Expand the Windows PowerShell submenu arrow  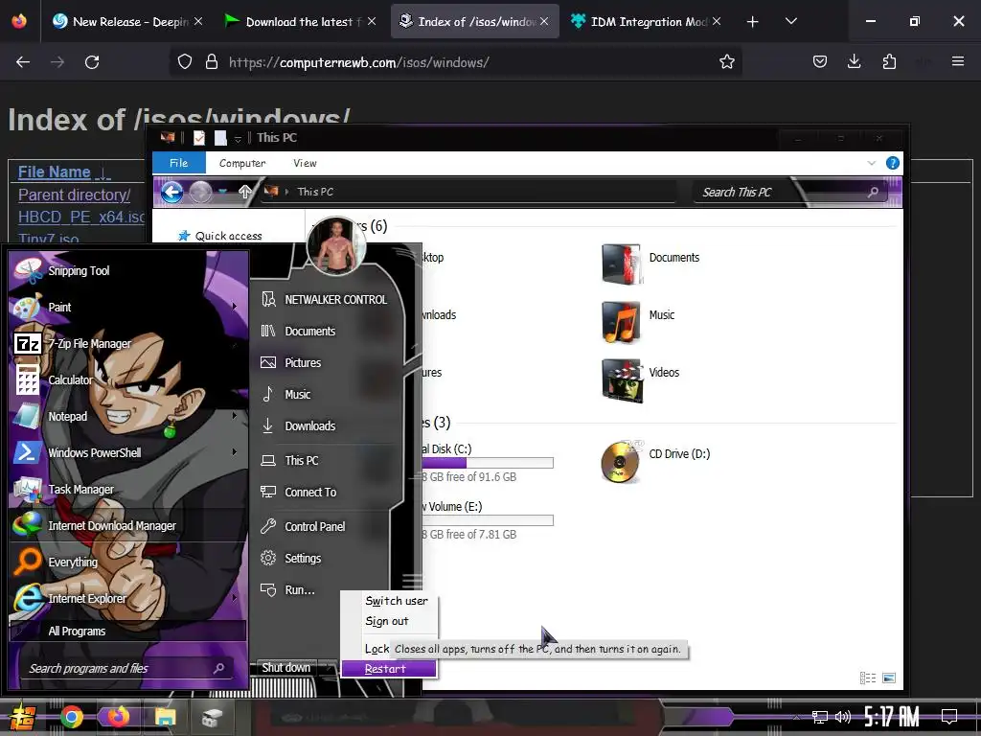(x=235, y=452)
